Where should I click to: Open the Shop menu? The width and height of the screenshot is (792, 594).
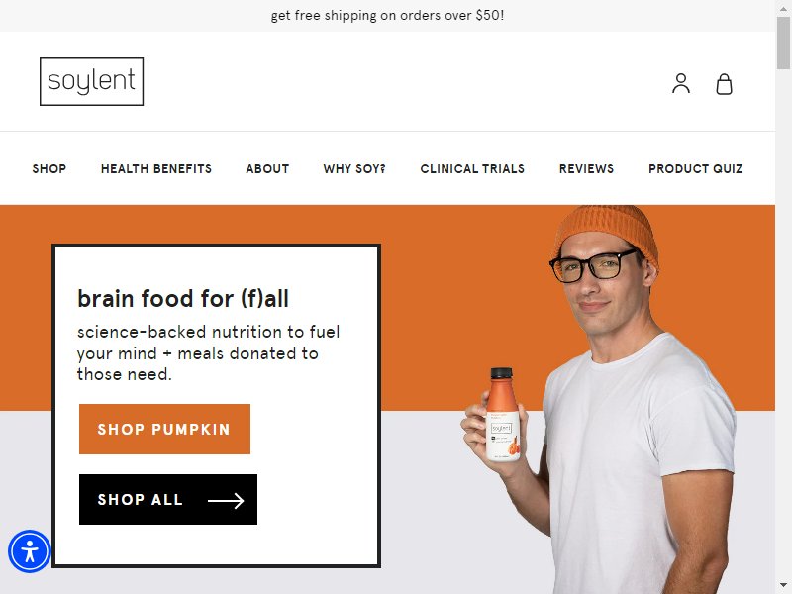pyautogui.click(x=49, y=168)
